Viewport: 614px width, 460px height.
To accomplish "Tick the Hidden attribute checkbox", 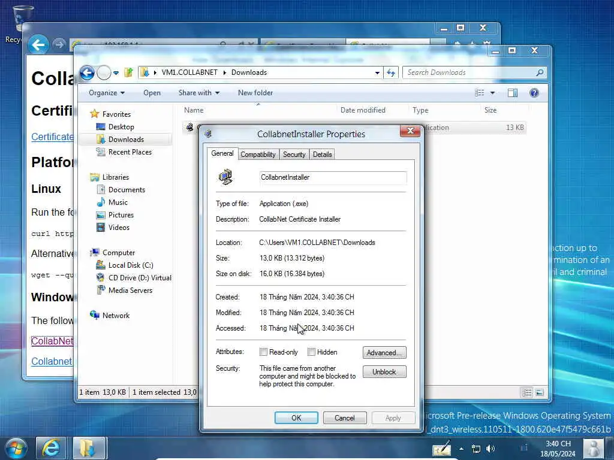I will (x=311, y=352).
